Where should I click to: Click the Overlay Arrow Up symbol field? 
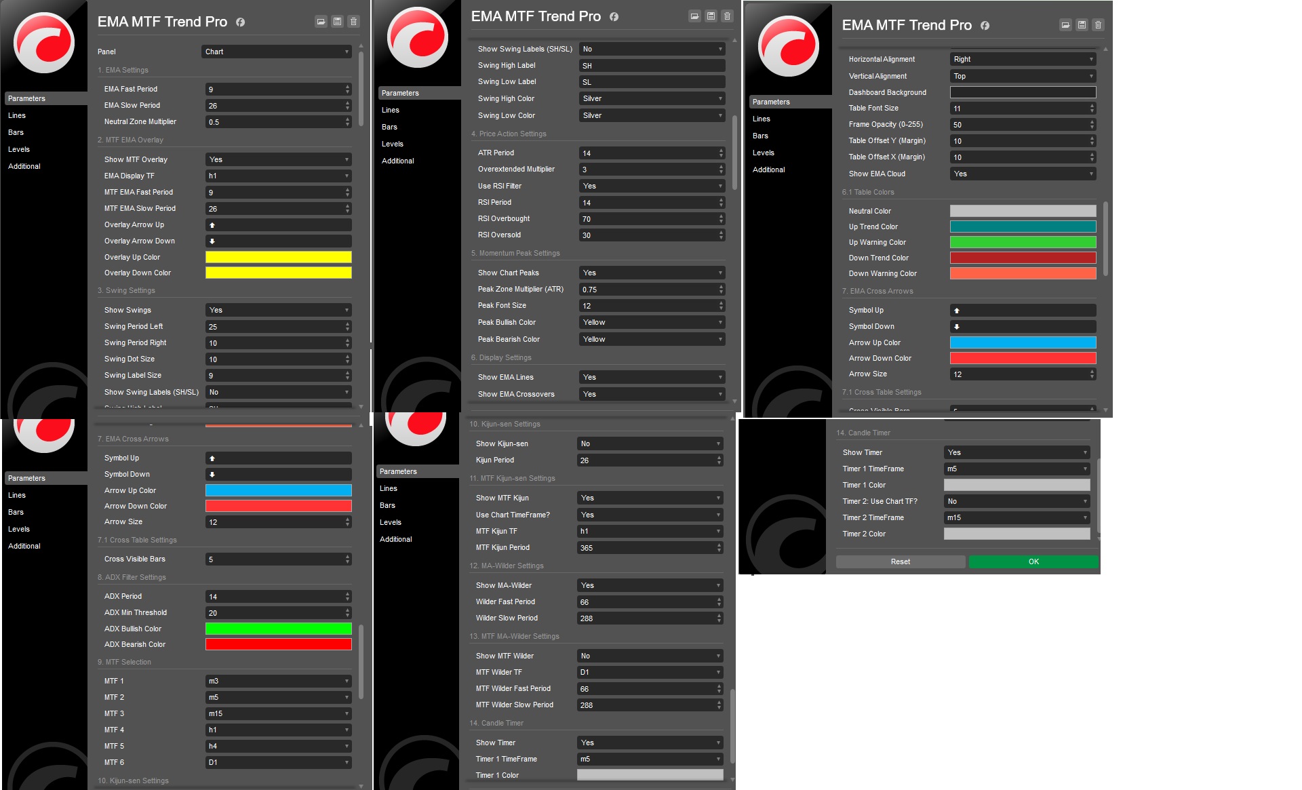[278, 224]
